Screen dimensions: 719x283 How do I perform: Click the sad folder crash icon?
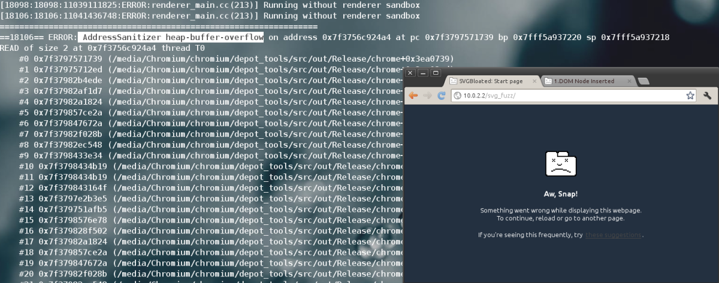coord(561,165)
